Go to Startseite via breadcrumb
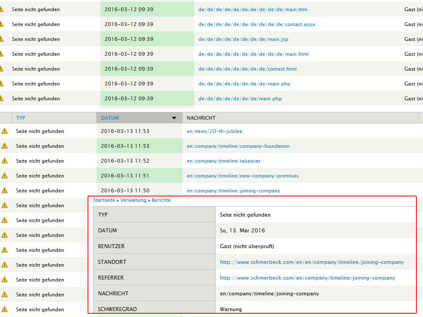 pos(104,200)
